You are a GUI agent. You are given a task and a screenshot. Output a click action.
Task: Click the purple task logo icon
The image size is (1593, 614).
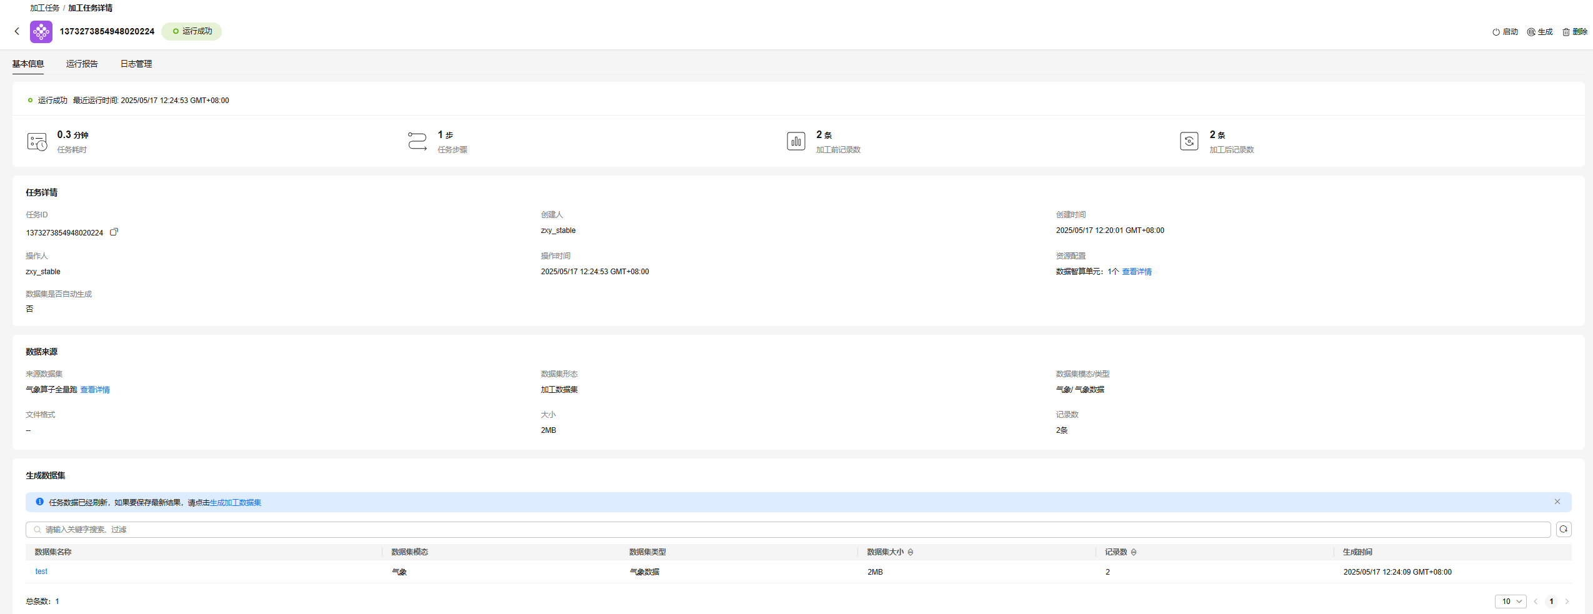[x=41, y=31]
